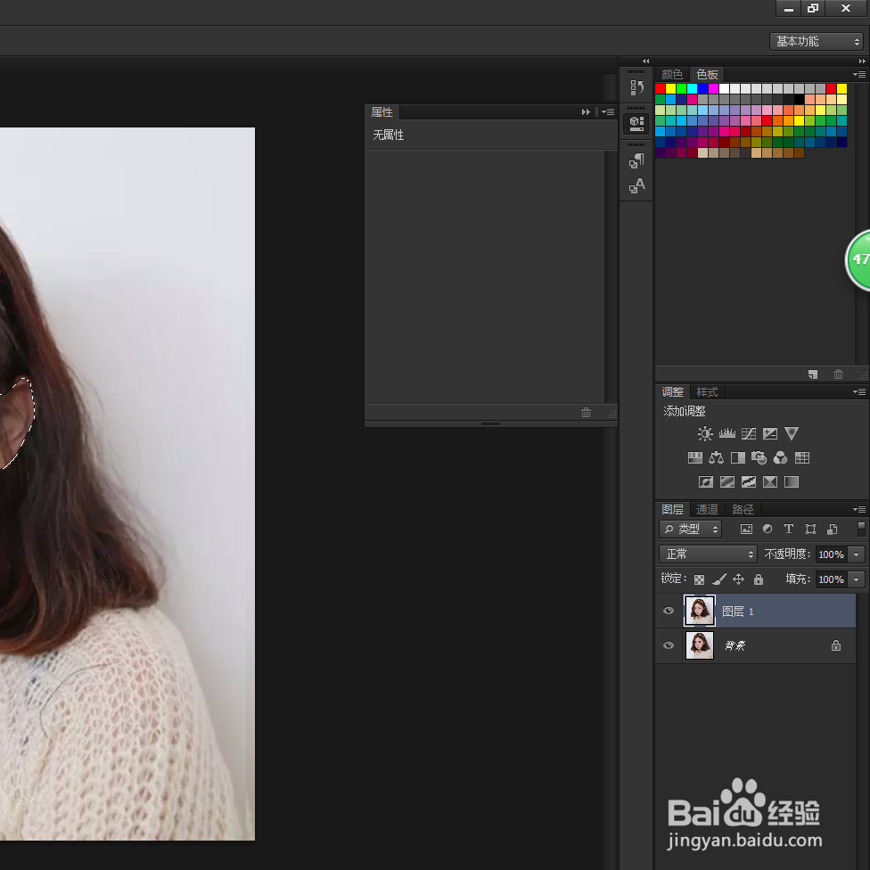Toggle lock position in Layers panel
The width and height of the screenshot is (870, 870).
point(738,579)
